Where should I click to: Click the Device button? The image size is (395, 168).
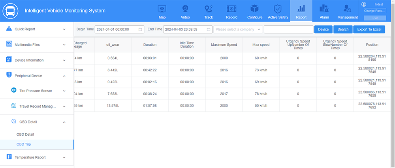pyautogui.click(x=324, y=30)
